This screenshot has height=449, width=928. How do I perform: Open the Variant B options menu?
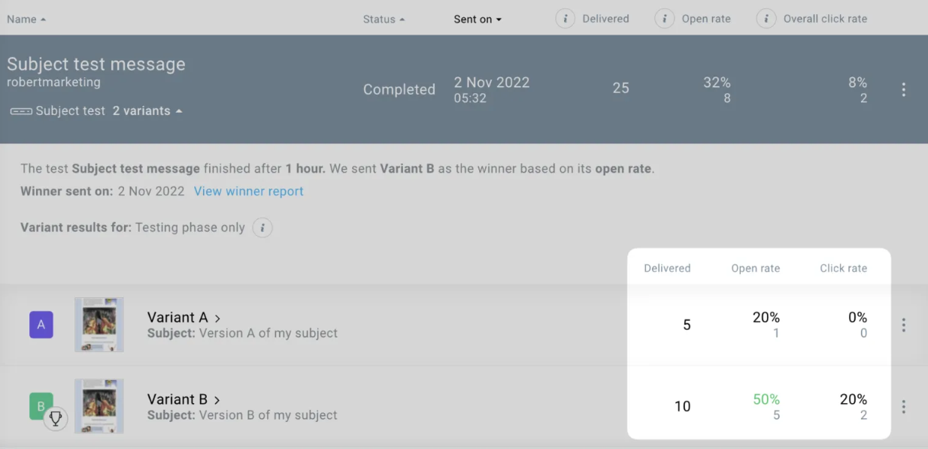coord(903,406)
